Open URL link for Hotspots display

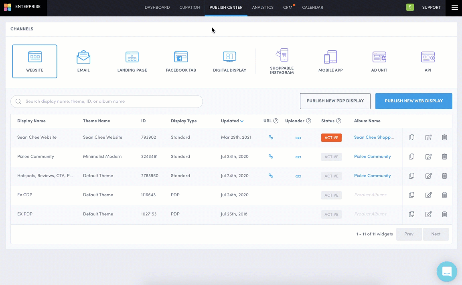click(x=271, y=176)
